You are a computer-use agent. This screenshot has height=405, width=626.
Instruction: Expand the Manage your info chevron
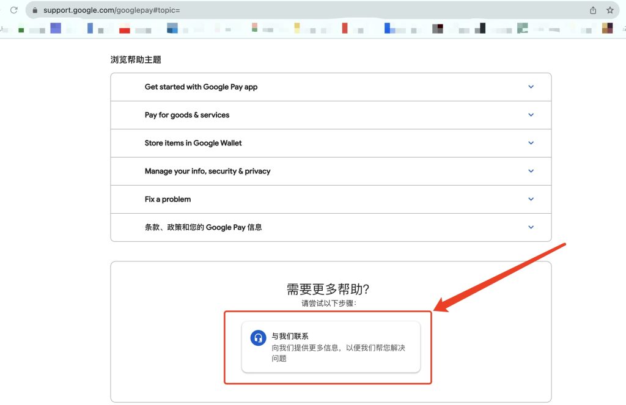[x=531, y=171]
